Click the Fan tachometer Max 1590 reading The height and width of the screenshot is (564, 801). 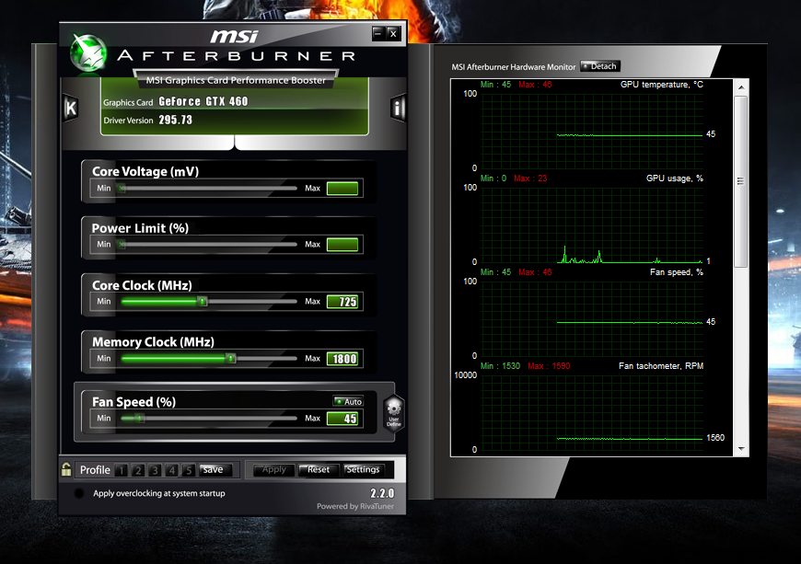[549, 366]
